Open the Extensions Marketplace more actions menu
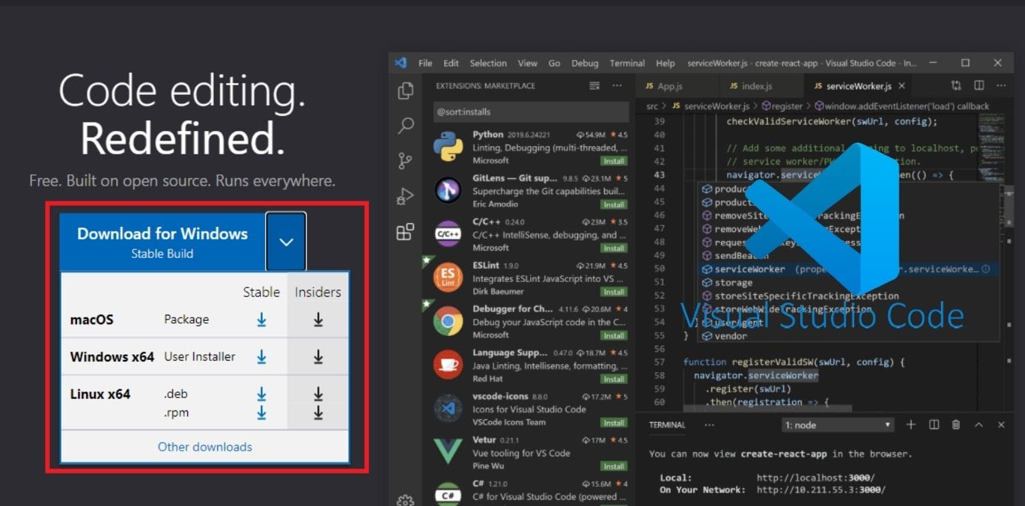The width and height of the screenshot is (1025, 506). [617, 85]
